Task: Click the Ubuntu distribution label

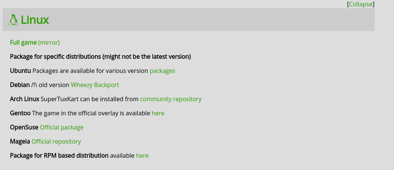Action: 20,71
